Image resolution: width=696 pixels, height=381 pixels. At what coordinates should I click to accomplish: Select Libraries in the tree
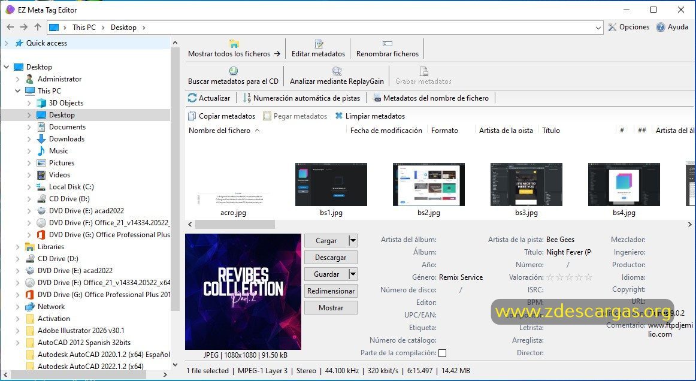(x=50, y=247)
